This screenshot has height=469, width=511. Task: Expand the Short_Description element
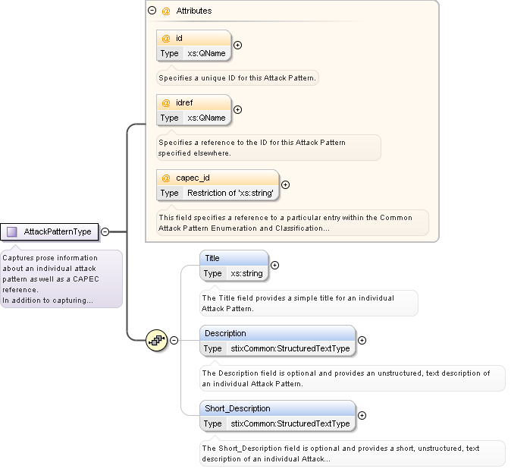pyautogui.click(x=362, y=415)
